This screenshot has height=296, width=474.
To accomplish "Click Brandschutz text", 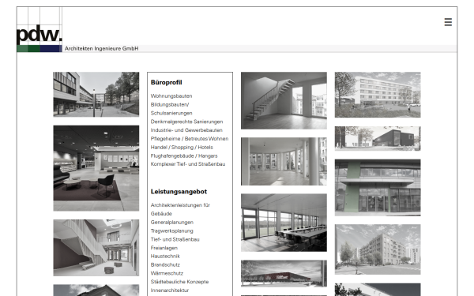I will [165, 265].
